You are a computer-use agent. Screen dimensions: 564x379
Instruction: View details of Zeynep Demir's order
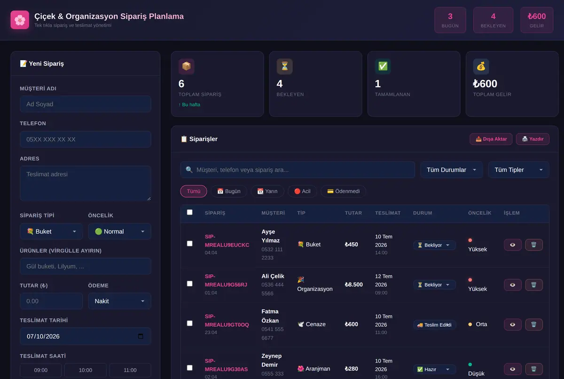[513, 369]
